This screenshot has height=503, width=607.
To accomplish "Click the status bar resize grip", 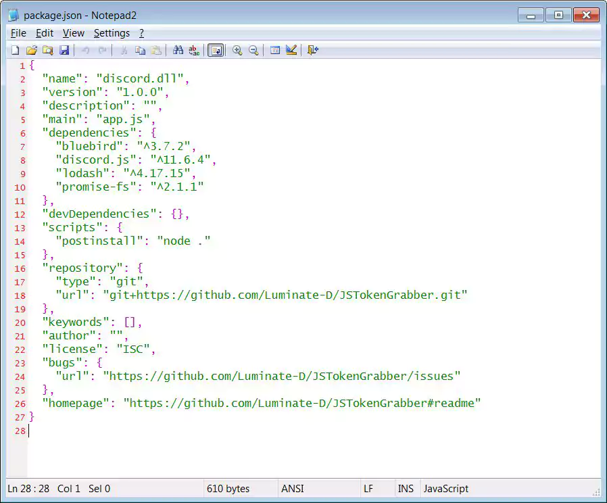I will 596,492.
